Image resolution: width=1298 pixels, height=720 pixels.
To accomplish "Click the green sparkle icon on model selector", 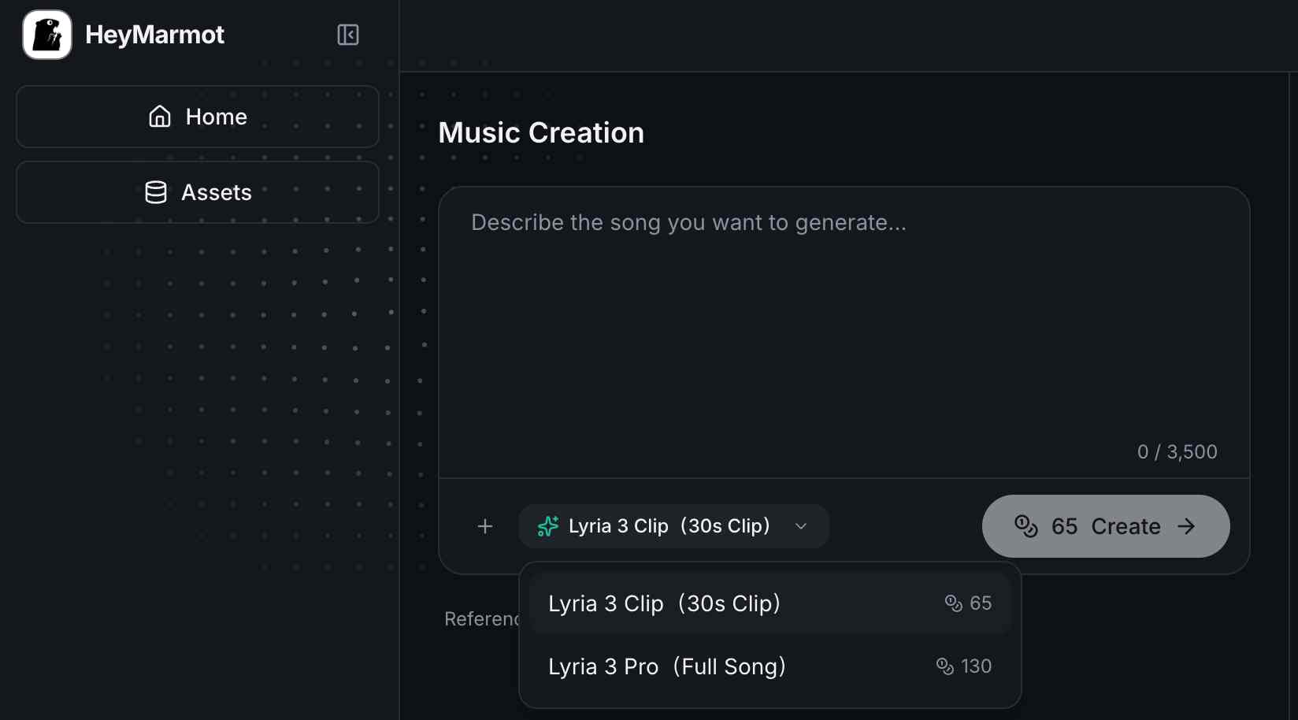I will point(547,526).
